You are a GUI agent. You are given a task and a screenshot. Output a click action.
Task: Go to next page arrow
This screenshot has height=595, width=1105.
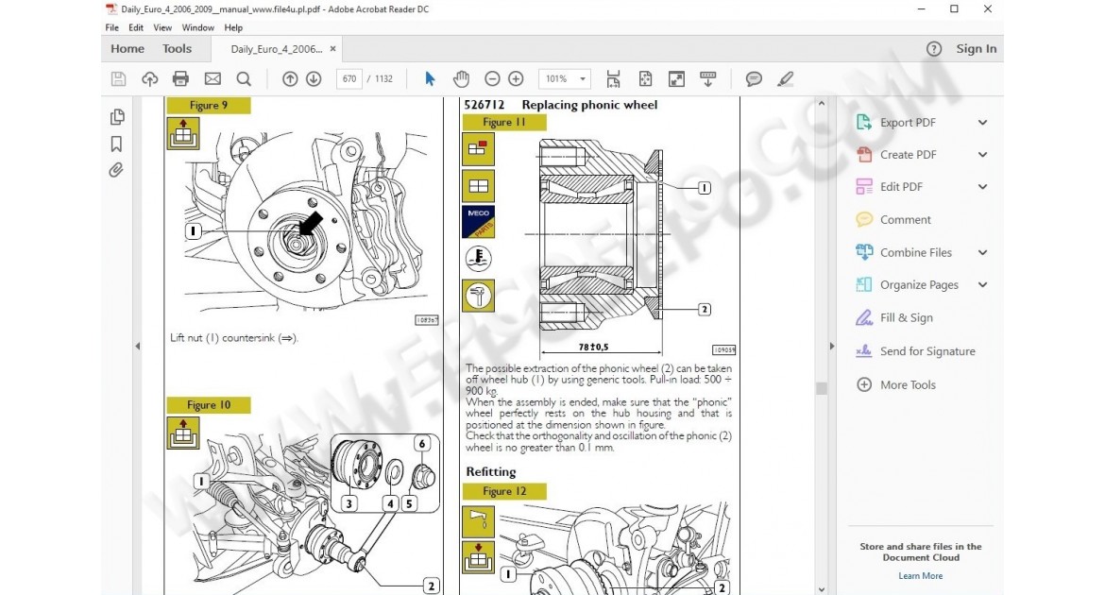click(314, 79)
